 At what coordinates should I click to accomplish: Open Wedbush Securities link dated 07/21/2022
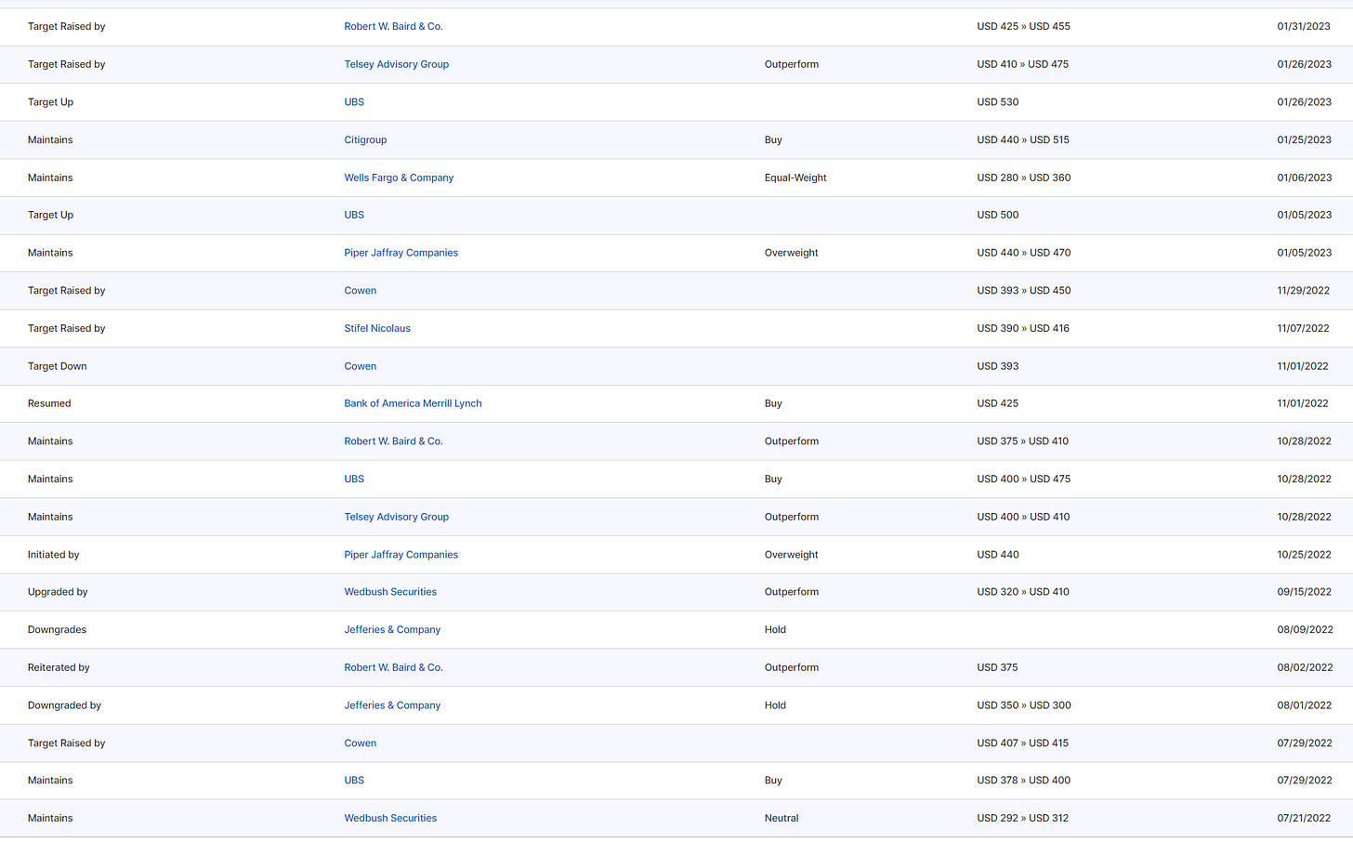(390, 819)
